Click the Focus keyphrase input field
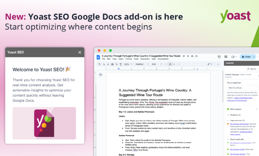The height and width of the screenshot is (156, 259). (242, 88)
